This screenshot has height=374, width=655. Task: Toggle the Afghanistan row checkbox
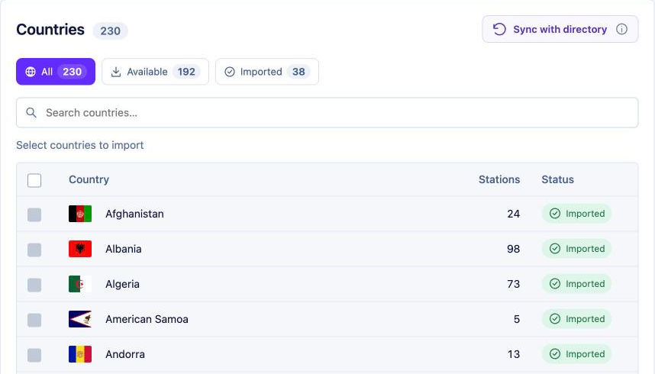[x=34, y=214]
